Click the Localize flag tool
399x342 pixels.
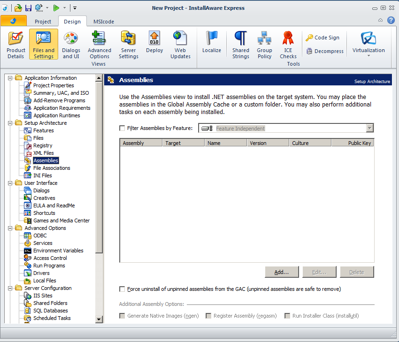(211, 42)
